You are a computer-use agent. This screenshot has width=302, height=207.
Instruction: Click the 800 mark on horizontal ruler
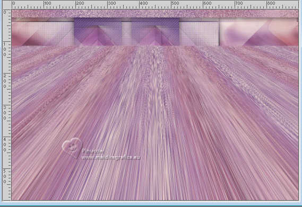[271, 3]
